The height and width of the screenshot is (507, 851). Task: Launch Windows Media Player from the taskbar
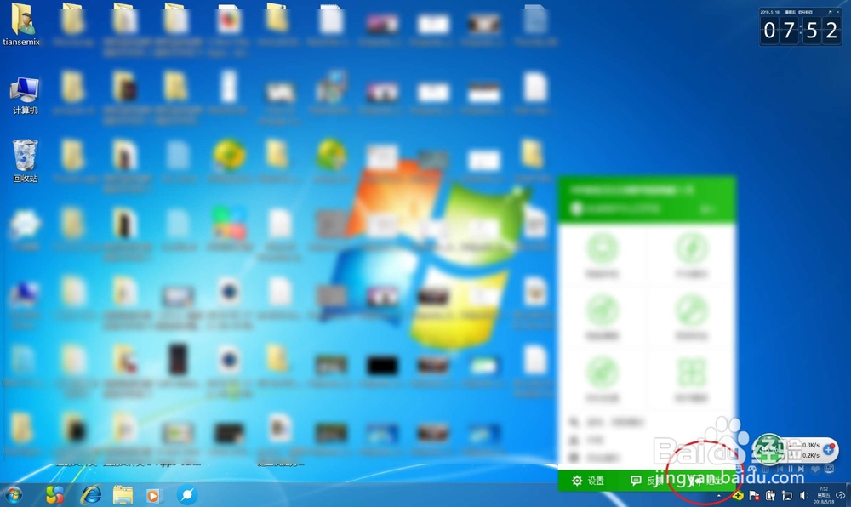click(x=154, y=495)
